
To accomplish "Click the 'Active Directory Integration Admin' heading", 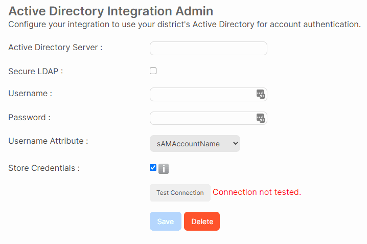I will click(x=111, y=11).
